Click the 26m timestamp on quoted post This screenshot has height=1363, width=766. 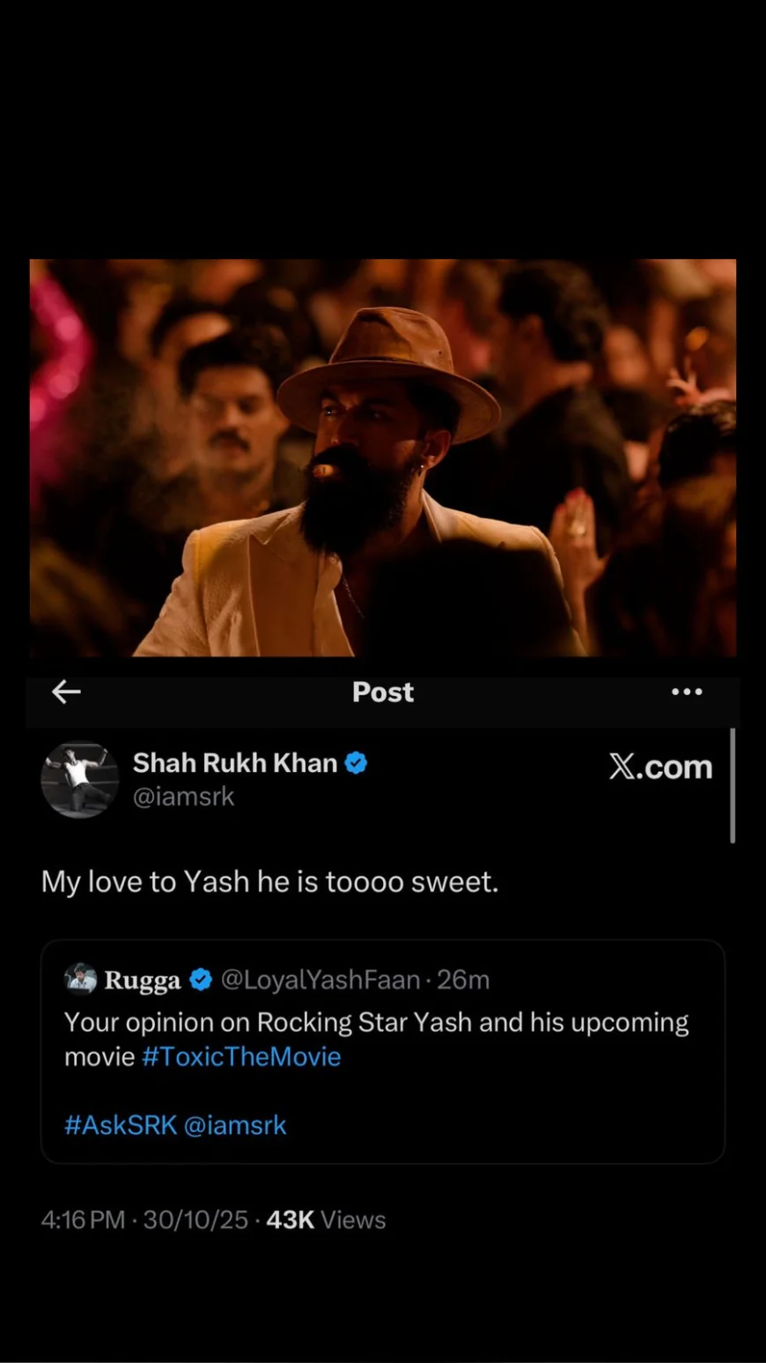click(463, 980)
